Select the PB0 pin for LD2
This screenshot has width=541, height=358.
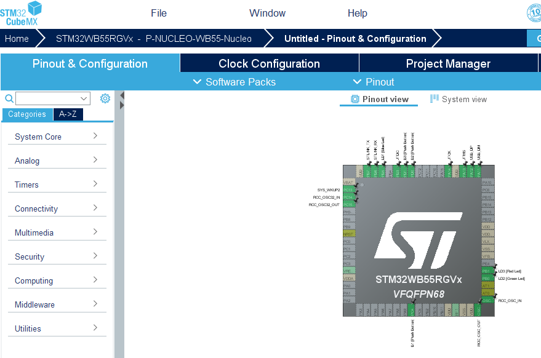pos(488,278)
